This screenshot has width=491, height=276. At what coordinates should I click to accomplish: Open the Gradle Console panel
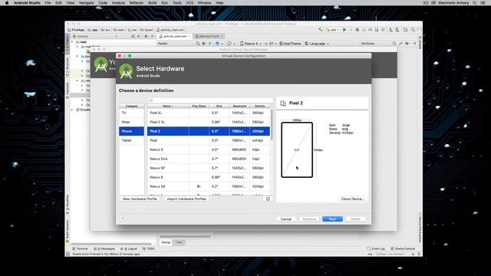click(x=403, y=248)
